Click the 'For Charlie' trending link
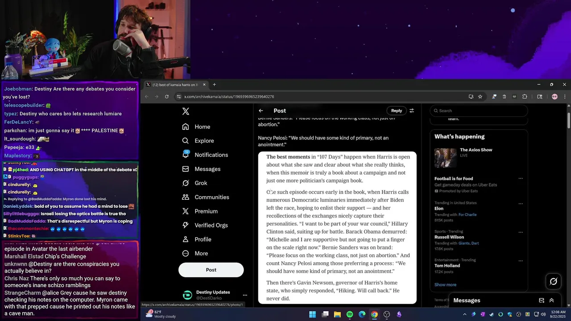571x321 pixels. pyautogui.click(x=468, y=214)
